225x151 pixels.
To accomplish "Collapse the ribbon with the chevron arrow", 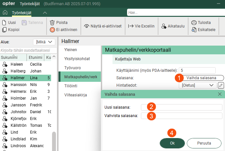I will 45,13.
